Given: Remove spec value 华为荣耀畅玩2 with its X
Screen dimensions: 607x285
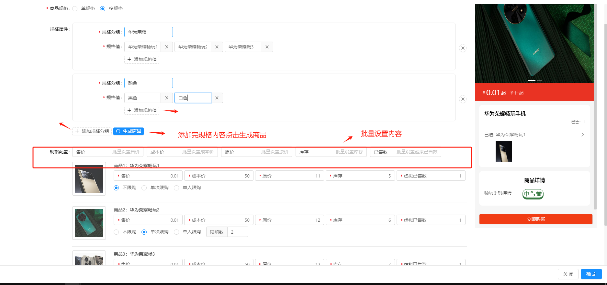Looking at the screenshot, I should pos(217,47).
